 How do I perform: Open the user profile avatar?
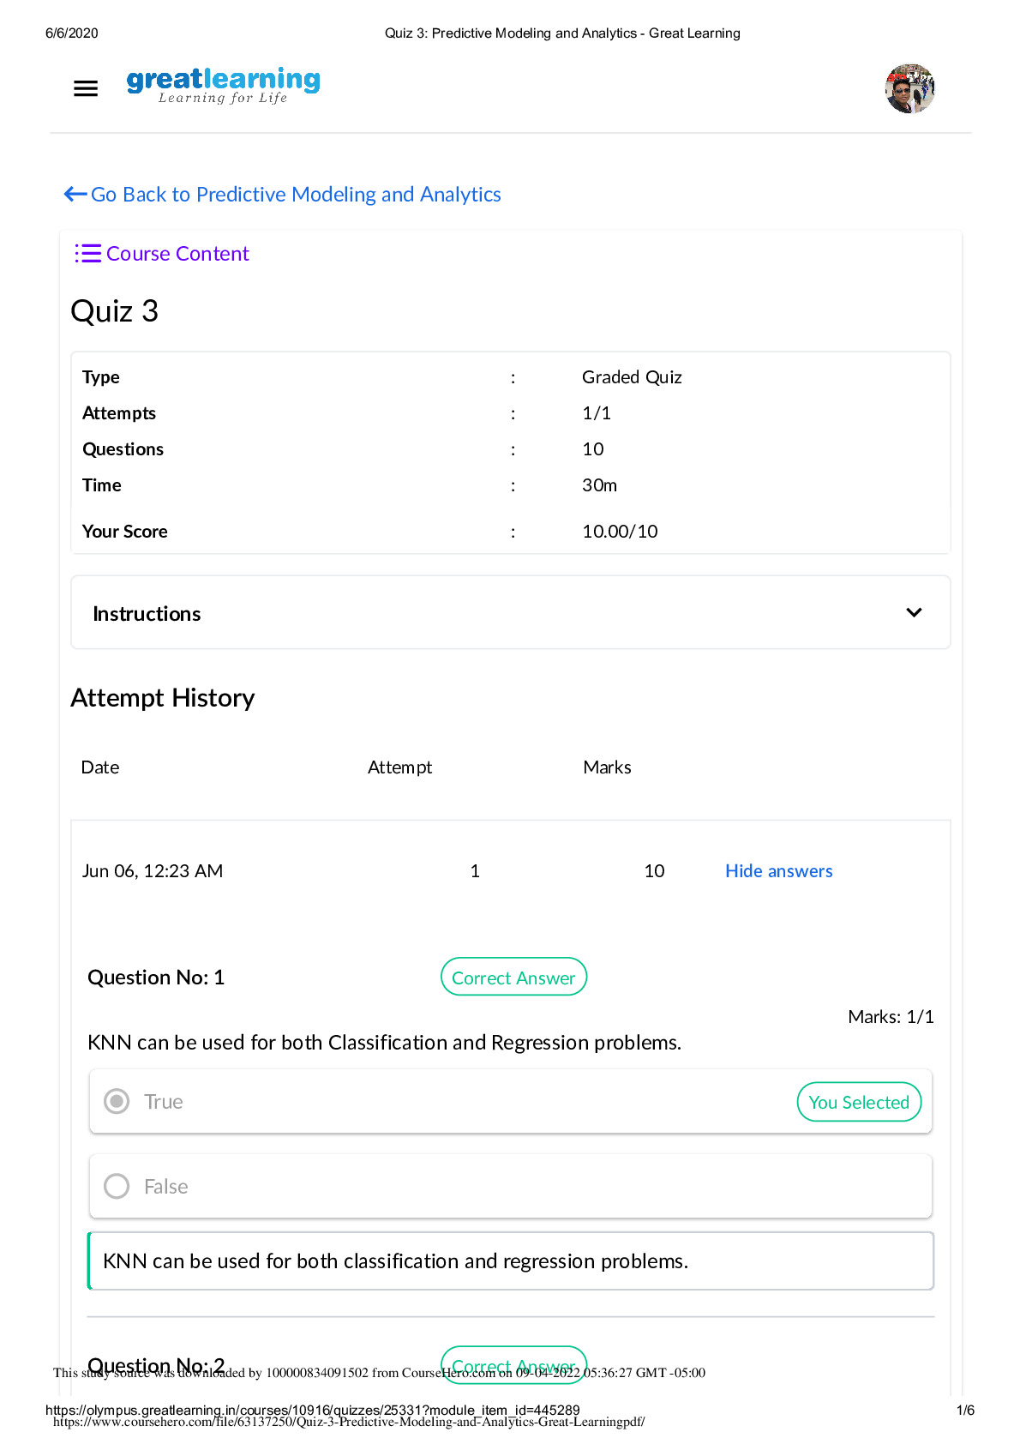[909, 88]
